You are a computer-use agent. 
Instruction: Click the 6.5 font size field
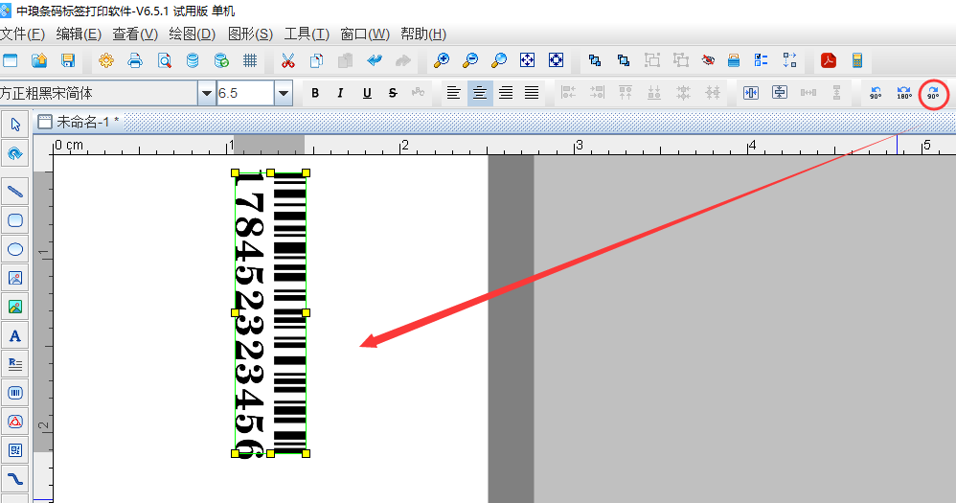[246, 93]
